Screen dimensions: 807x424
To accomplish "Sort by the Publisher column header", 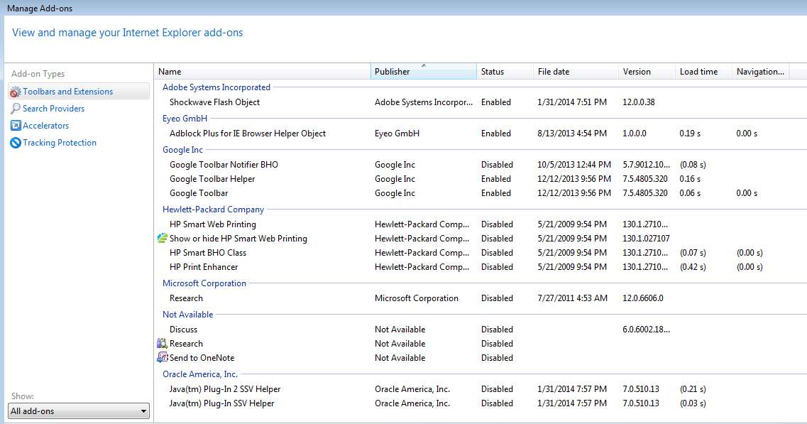I will (424, 72).
